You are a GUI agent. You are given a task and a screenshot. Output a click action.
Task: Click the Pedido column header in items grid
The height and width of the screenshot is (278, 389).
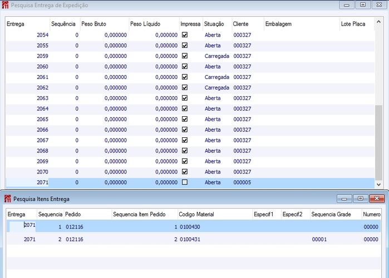pos(87,214)
